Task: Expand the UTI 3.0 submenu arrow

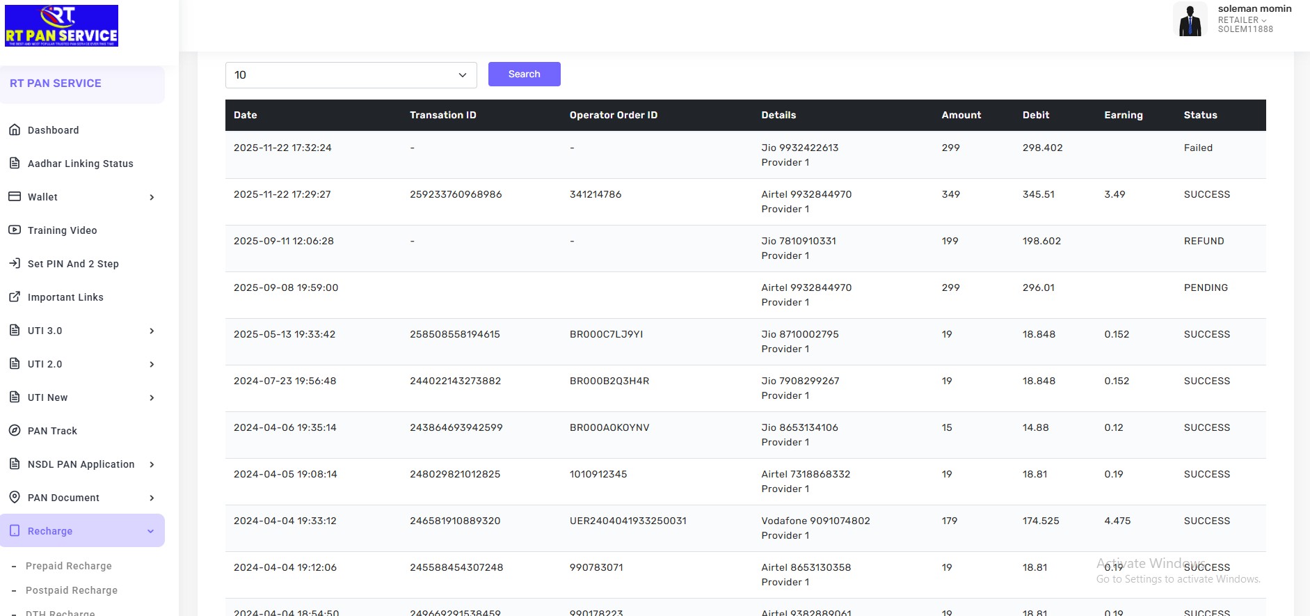Action: point(152,331)
